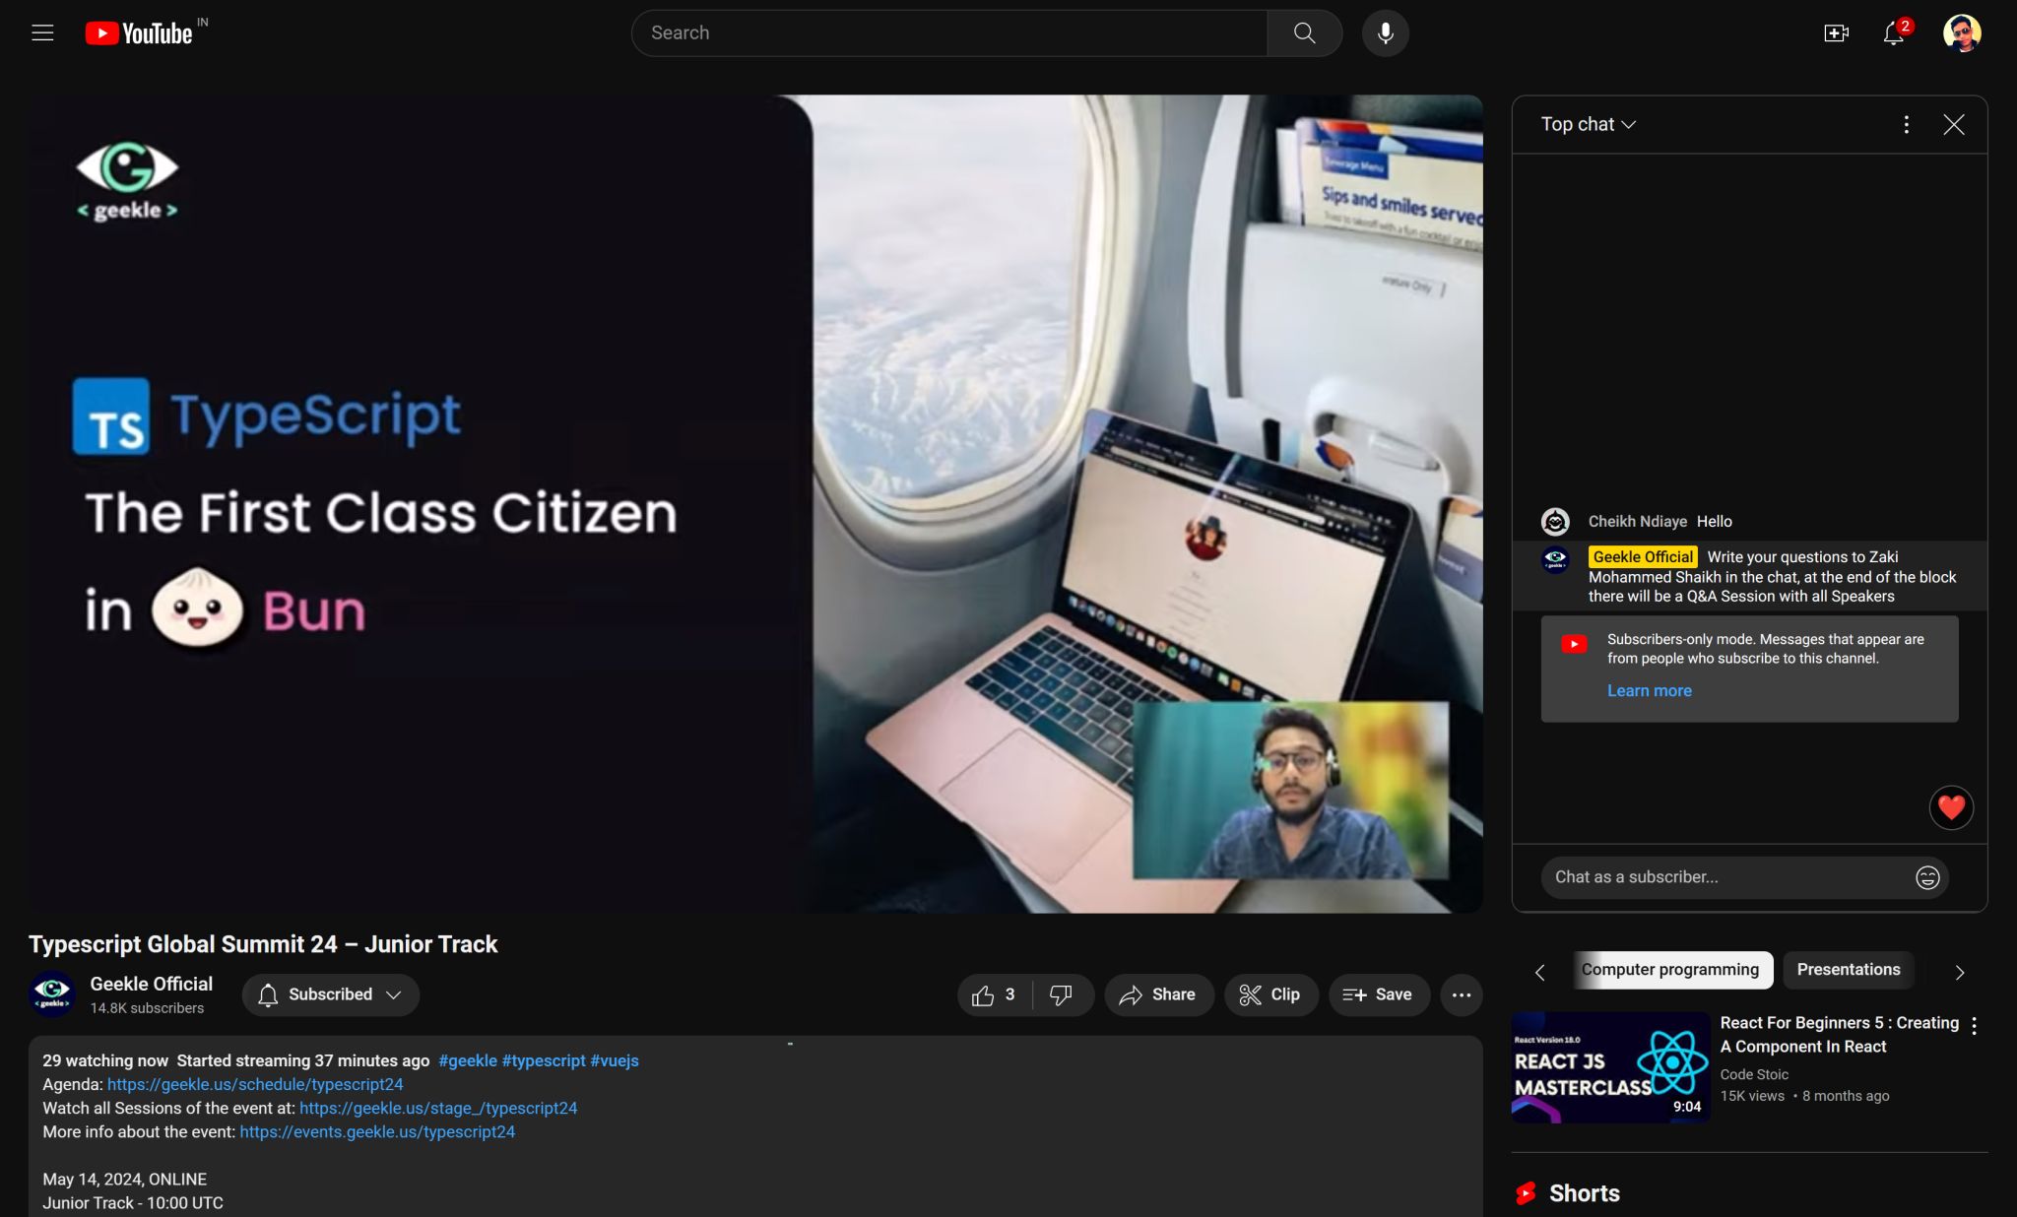Open notifications via the bell icon
This screenshot has width=2017, height=1217.
[1892, 32]
